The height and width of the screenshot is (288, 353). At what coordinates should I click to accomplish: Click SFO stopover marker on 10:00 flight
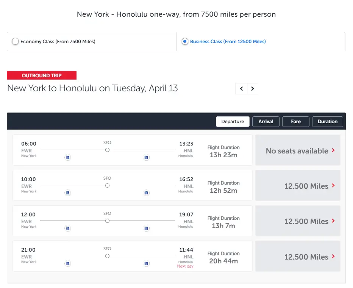tap(107, 186)
